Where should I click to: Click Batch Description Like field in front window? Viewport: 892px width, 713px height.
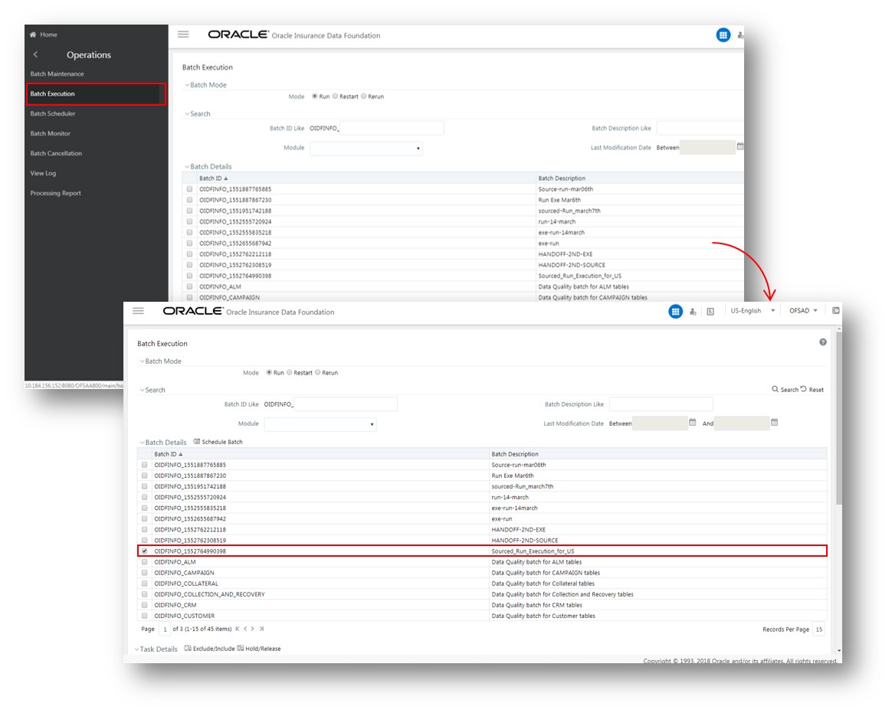coord(661,404)
